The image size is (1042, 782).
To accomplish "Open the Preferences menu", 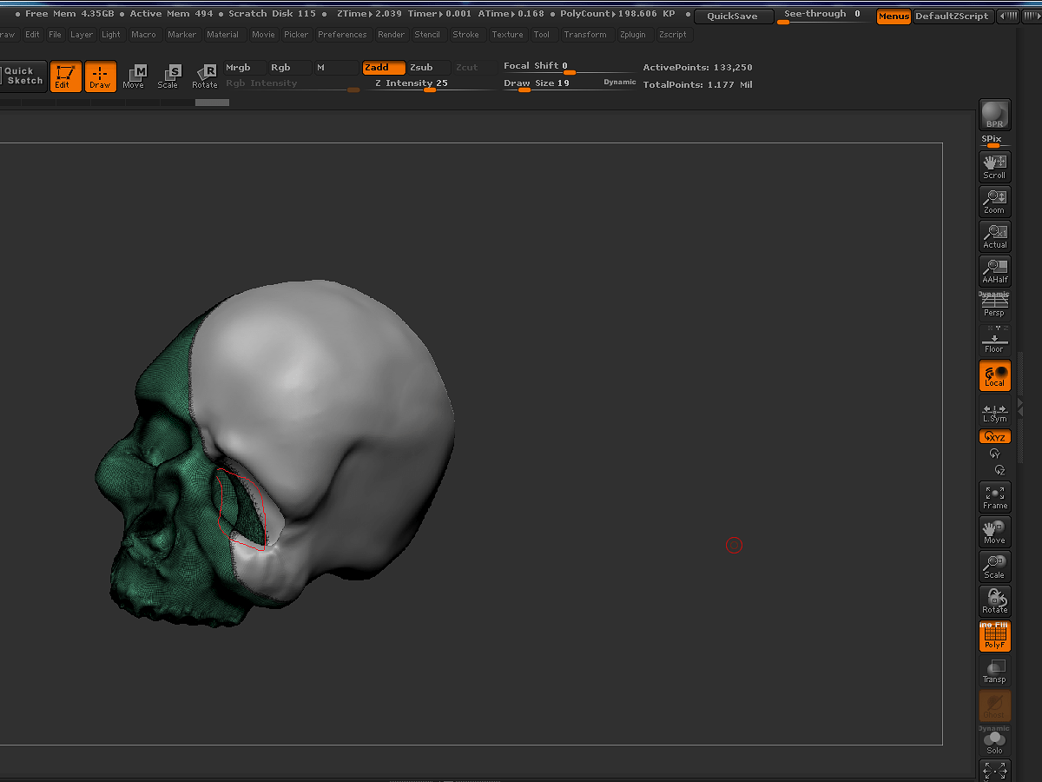I will click(342, 35).
